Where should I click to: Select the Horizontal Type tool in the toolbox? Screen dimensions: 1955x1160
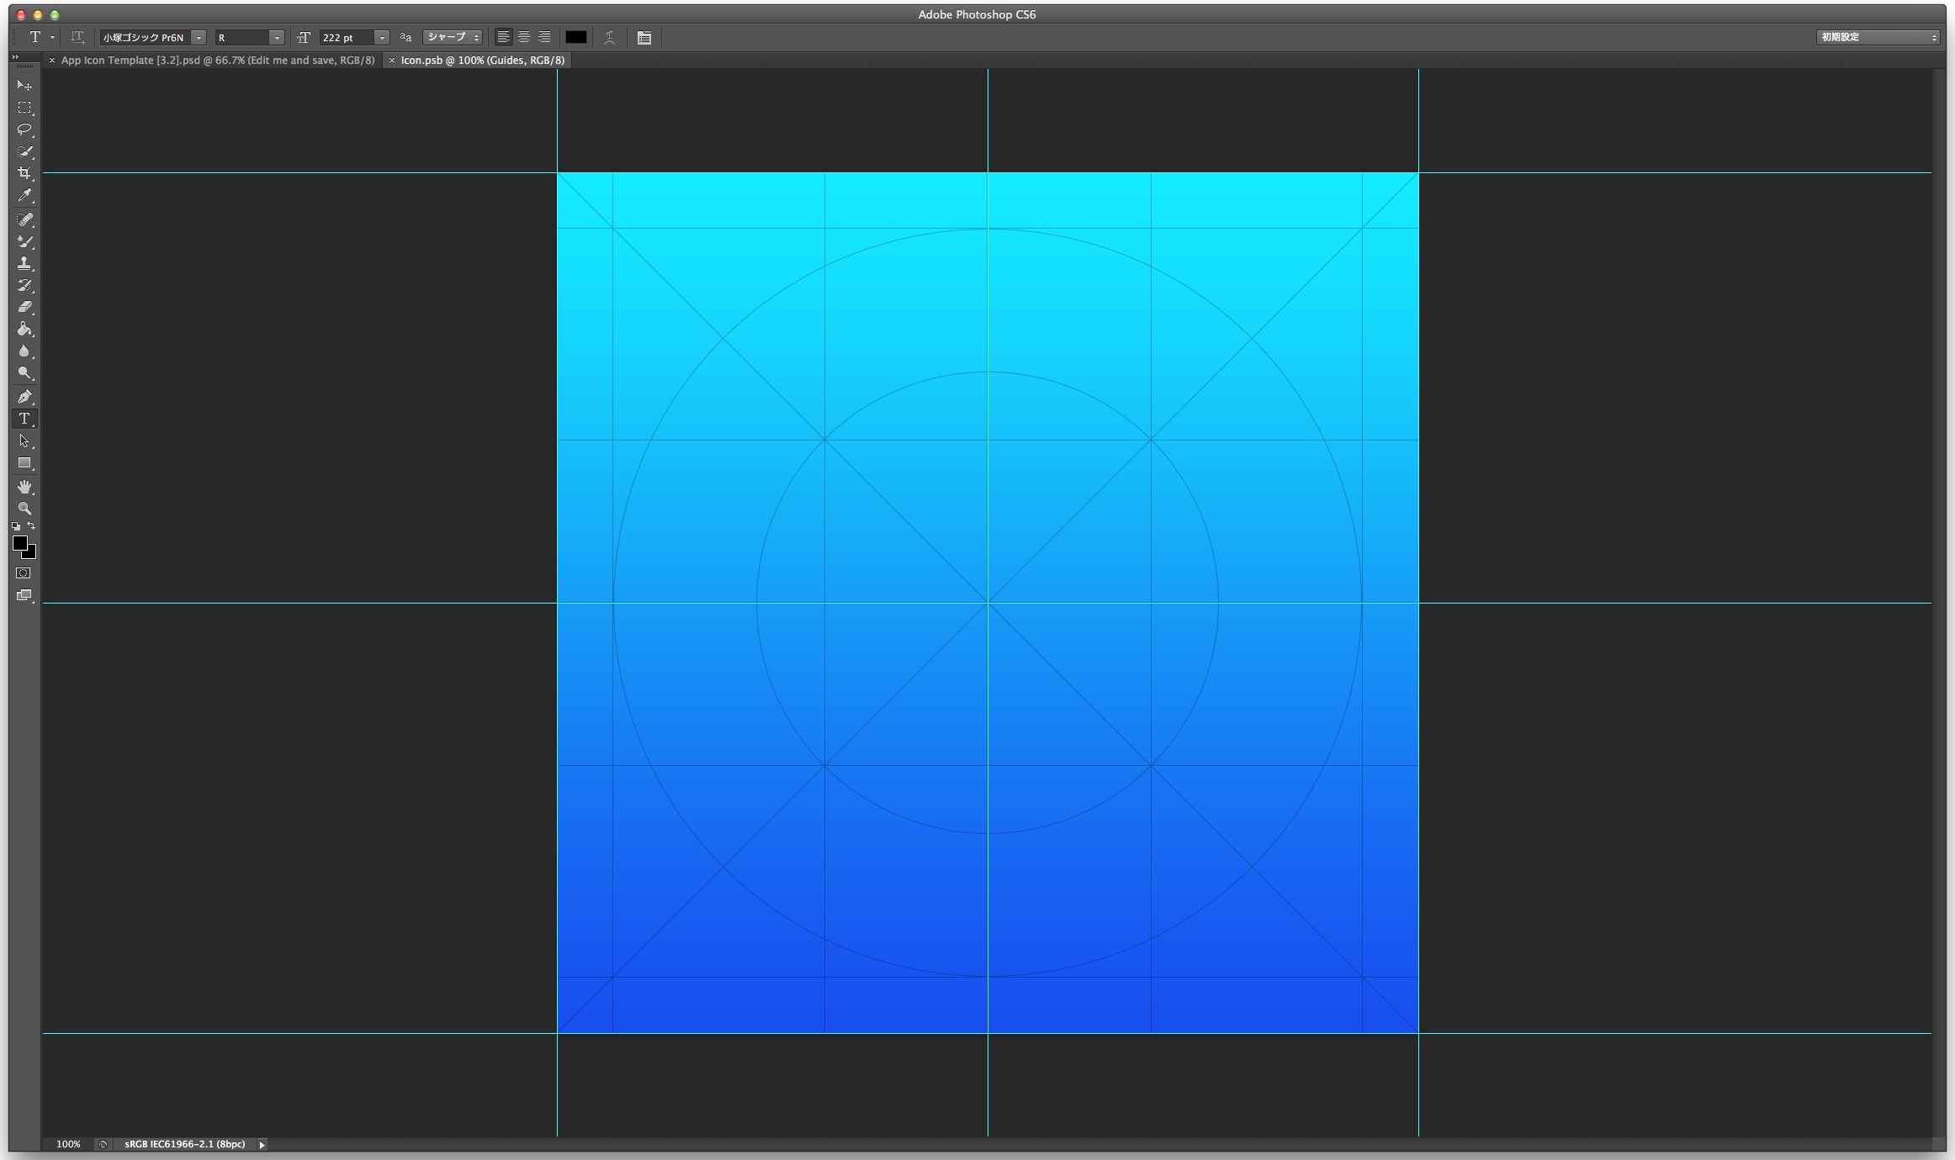(24, 419)
